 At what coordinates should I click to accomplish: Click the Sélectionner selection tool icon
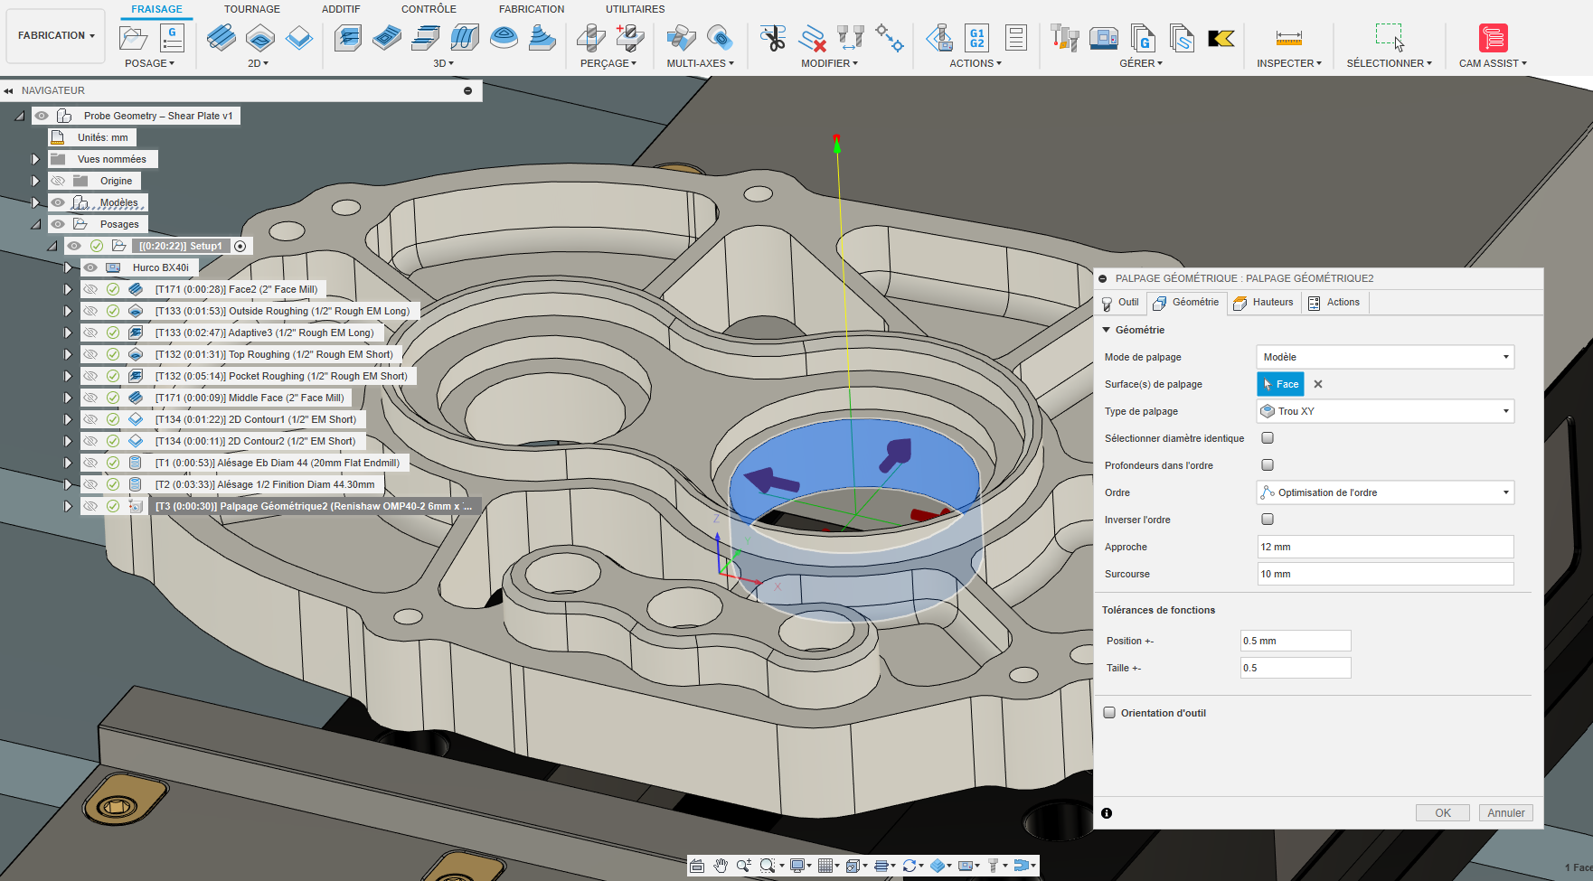click(1389, 38)
